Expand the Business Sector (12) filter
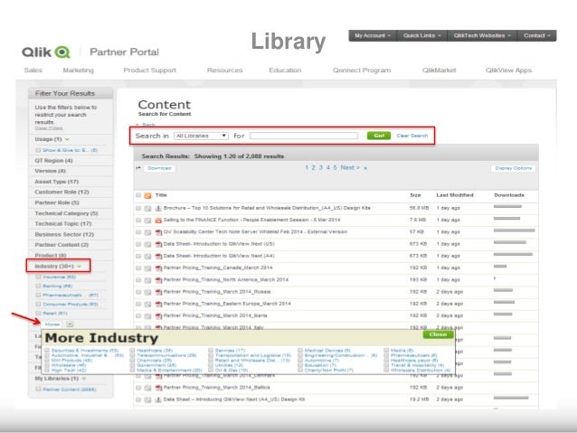 coord(64,234)
